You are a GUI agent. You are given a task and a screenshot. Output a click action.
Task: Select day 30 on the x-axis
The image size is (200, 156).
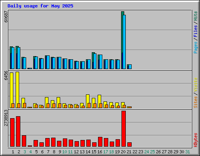(182, 152)
